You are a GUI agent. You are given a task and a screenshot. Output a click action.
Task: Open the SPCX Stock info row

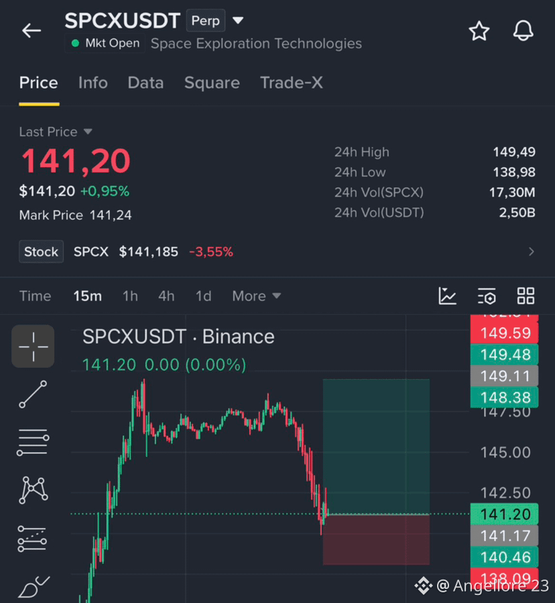click(x=277, y=252)
